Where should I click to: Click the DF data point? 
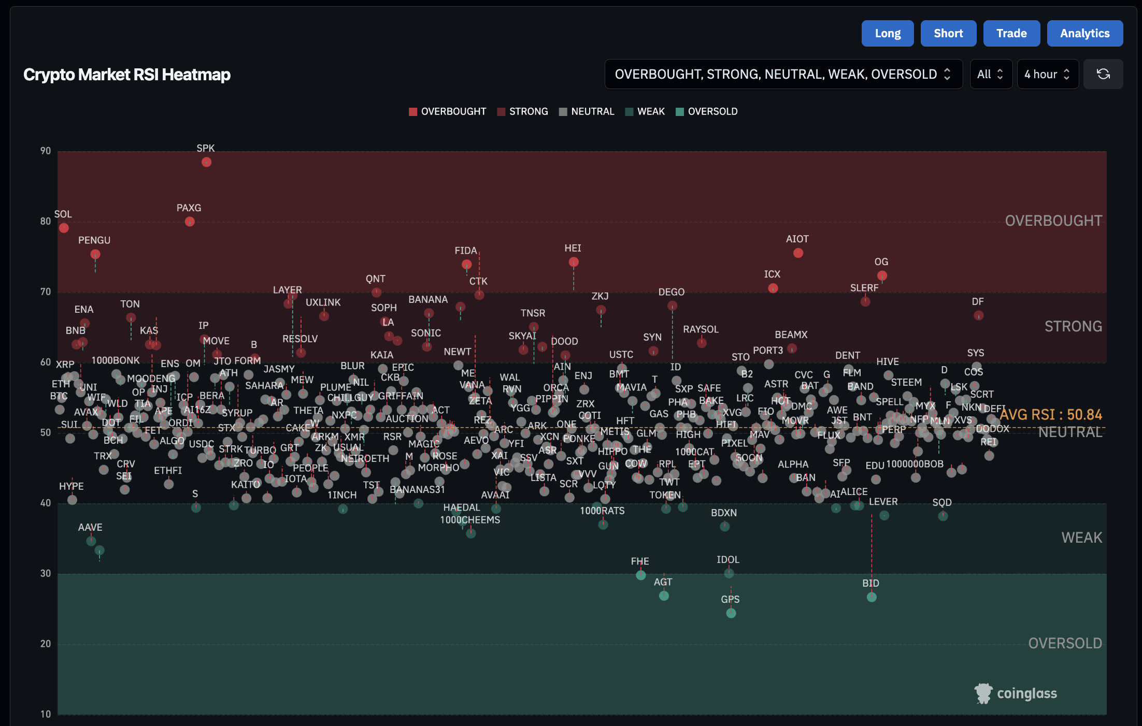[x=978, y=315]
